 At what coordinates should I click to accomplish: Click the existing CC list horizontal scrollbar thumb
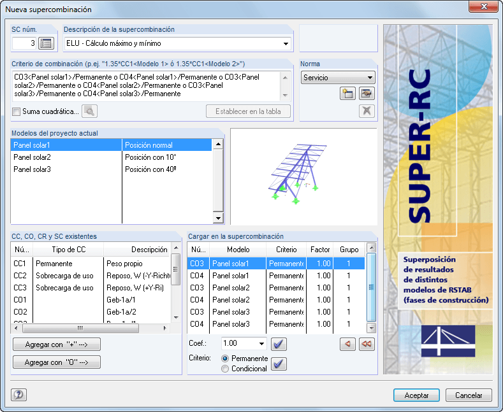coord(80,328)
